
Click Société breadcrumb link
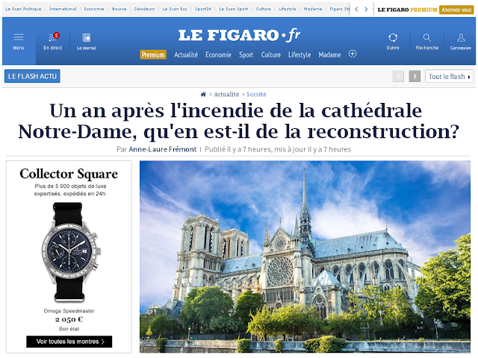coord(256,95)
